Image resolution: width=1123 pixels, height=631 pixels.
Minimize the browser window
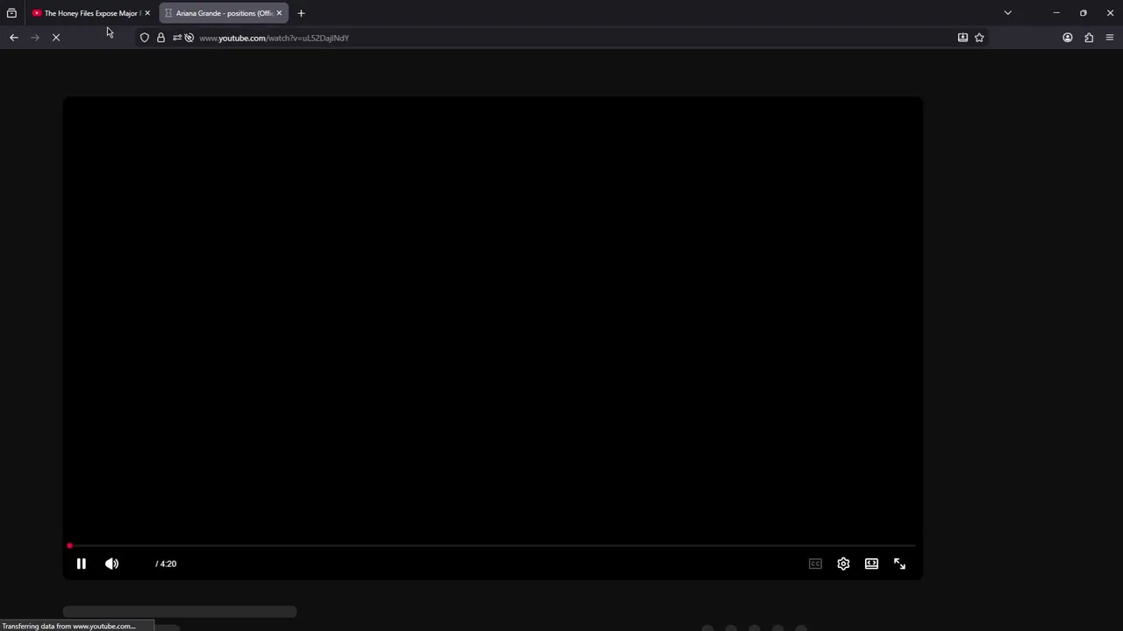(1056, 13)
